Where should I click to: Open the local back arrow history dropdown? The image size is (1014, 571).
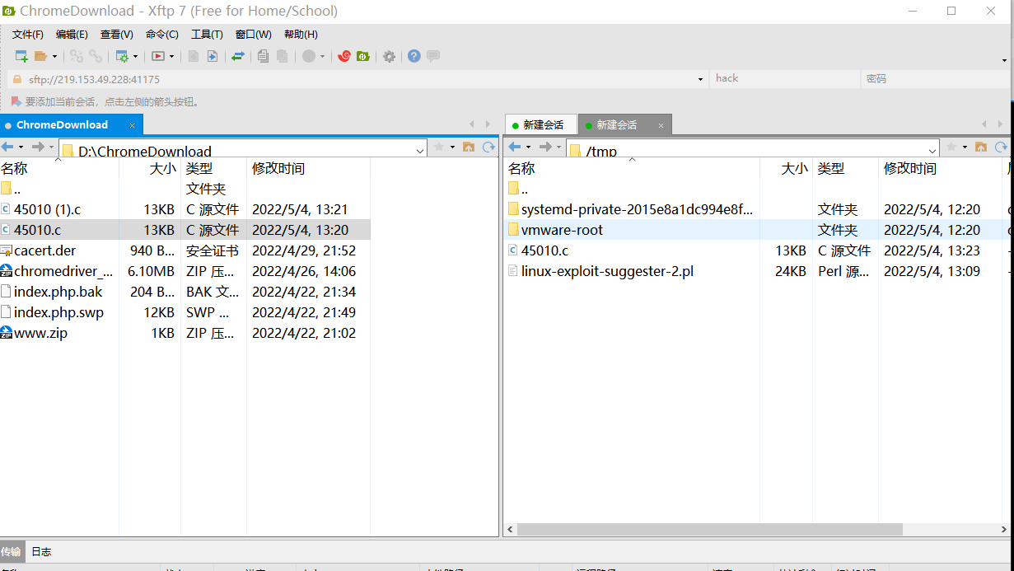(21, 147)
